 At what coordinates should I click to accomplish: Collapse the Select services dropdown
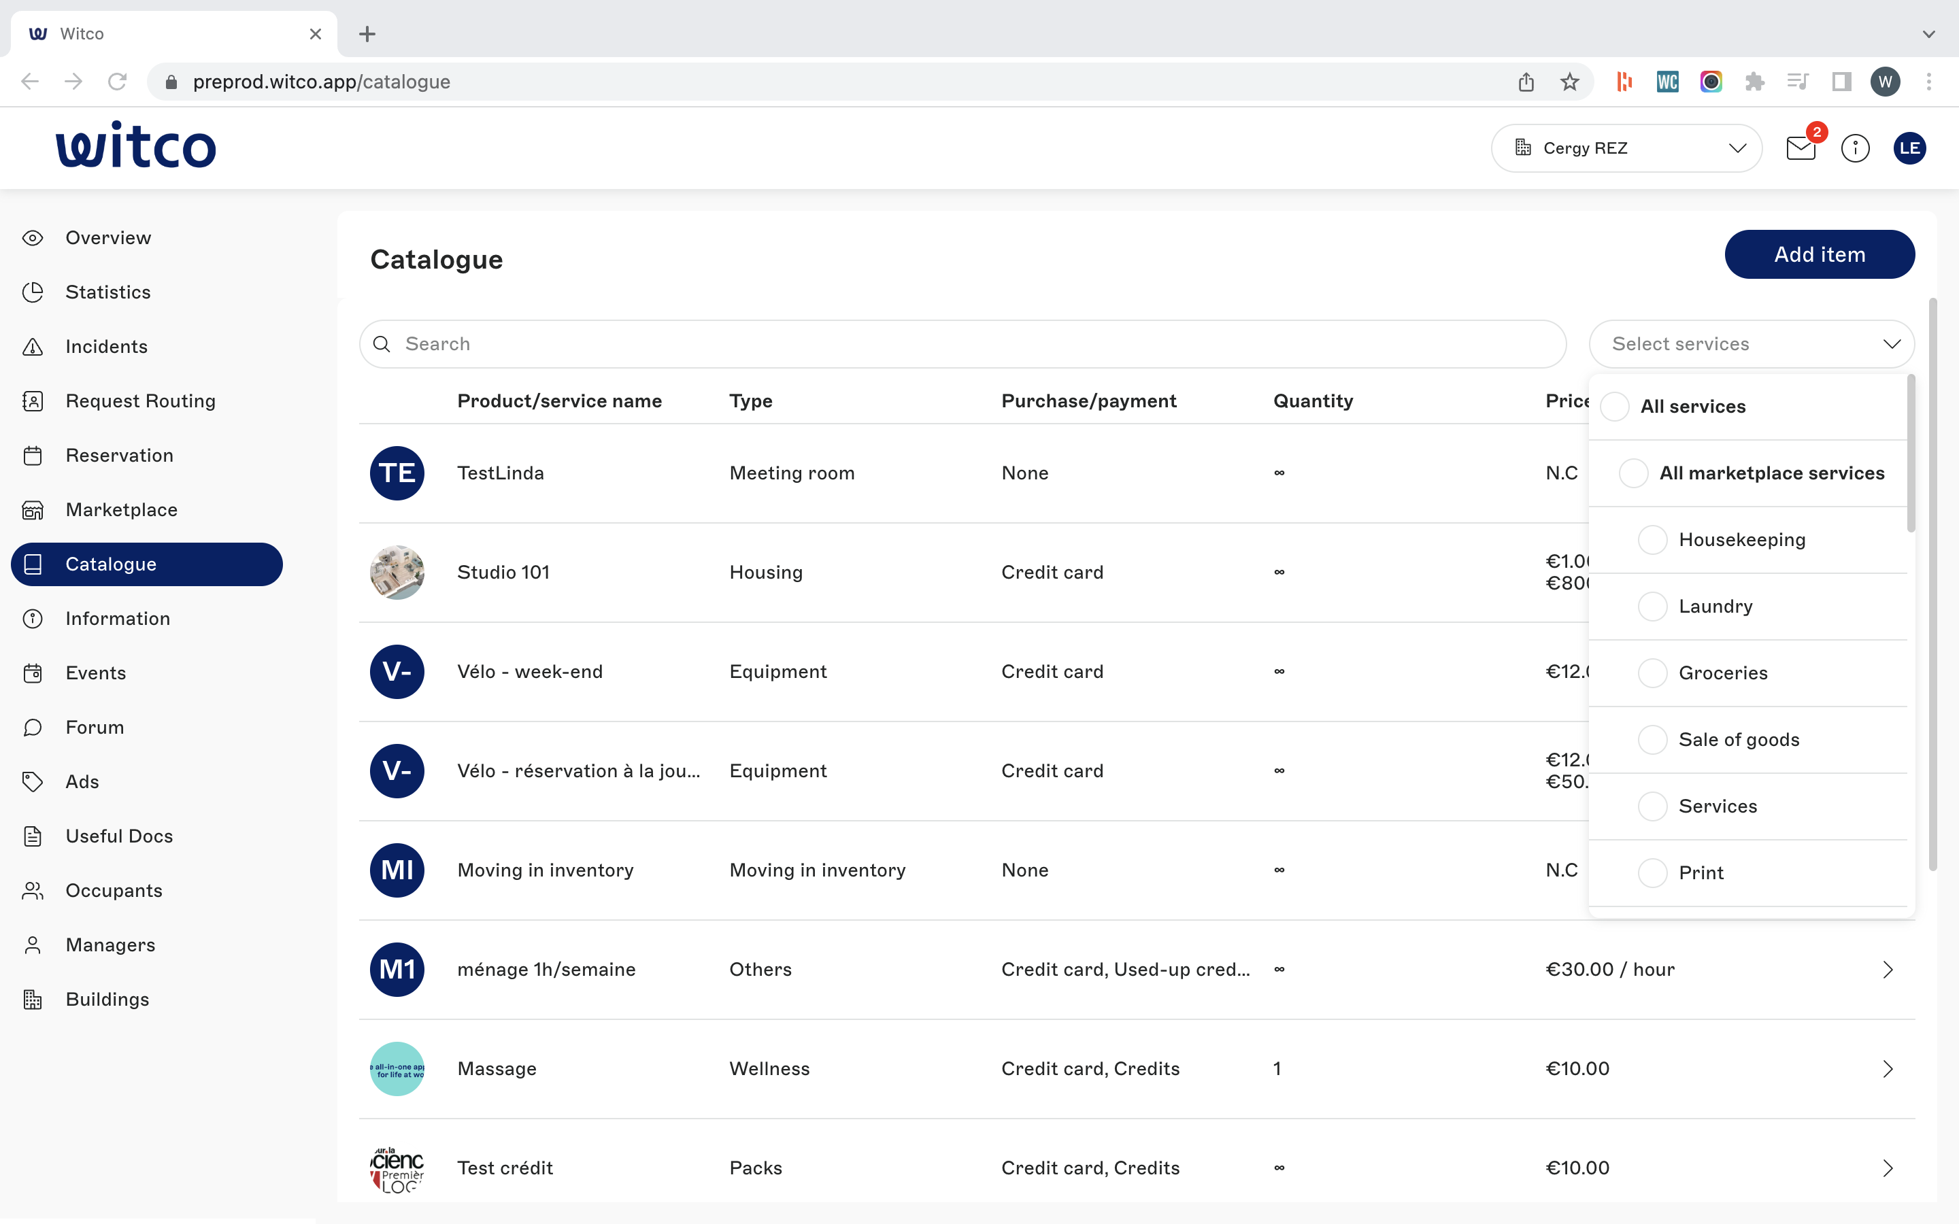tap(1891, 344)
